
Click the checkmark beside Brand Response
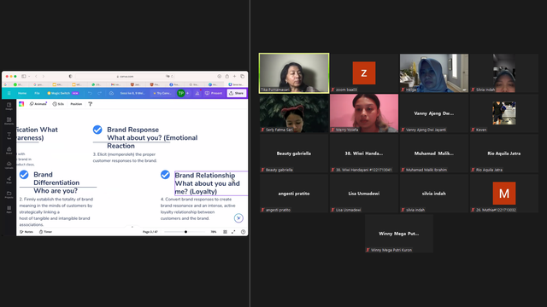(x=97, y=130)
